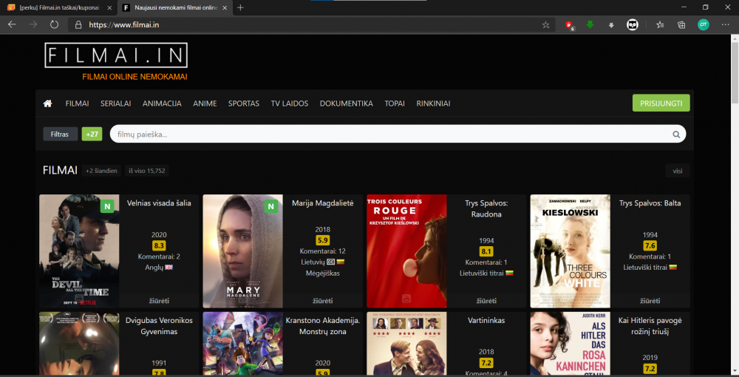This screenshot has width=739, height=377.
Task: Click the +2 šiandien label
Action: point(101,171)
